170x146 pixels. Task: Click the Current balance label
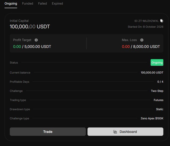20,72
